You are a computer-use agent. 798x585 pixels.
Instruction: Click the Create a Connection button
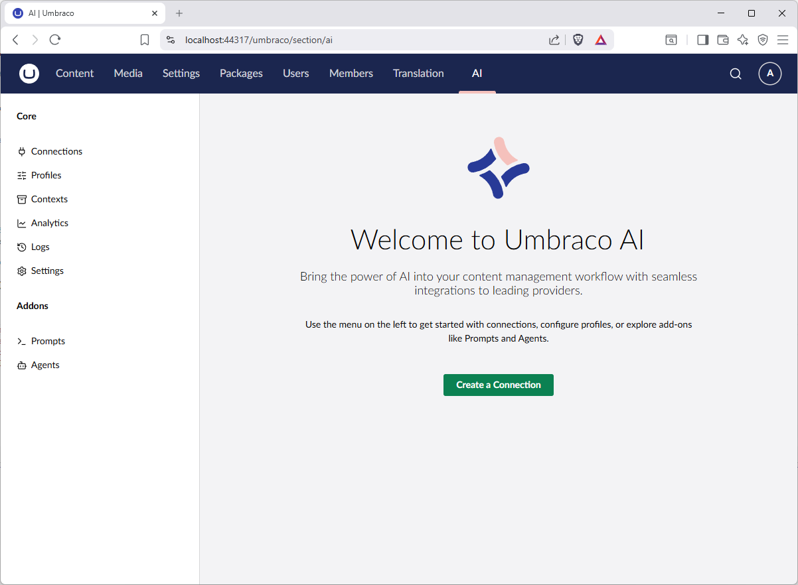(x=498, y=385)
